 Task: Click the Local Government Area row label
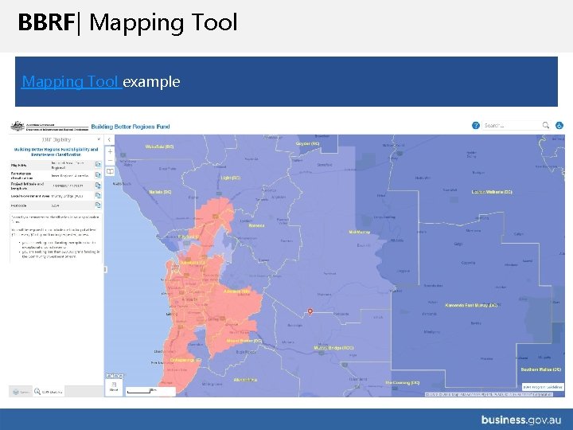(30, 196)
